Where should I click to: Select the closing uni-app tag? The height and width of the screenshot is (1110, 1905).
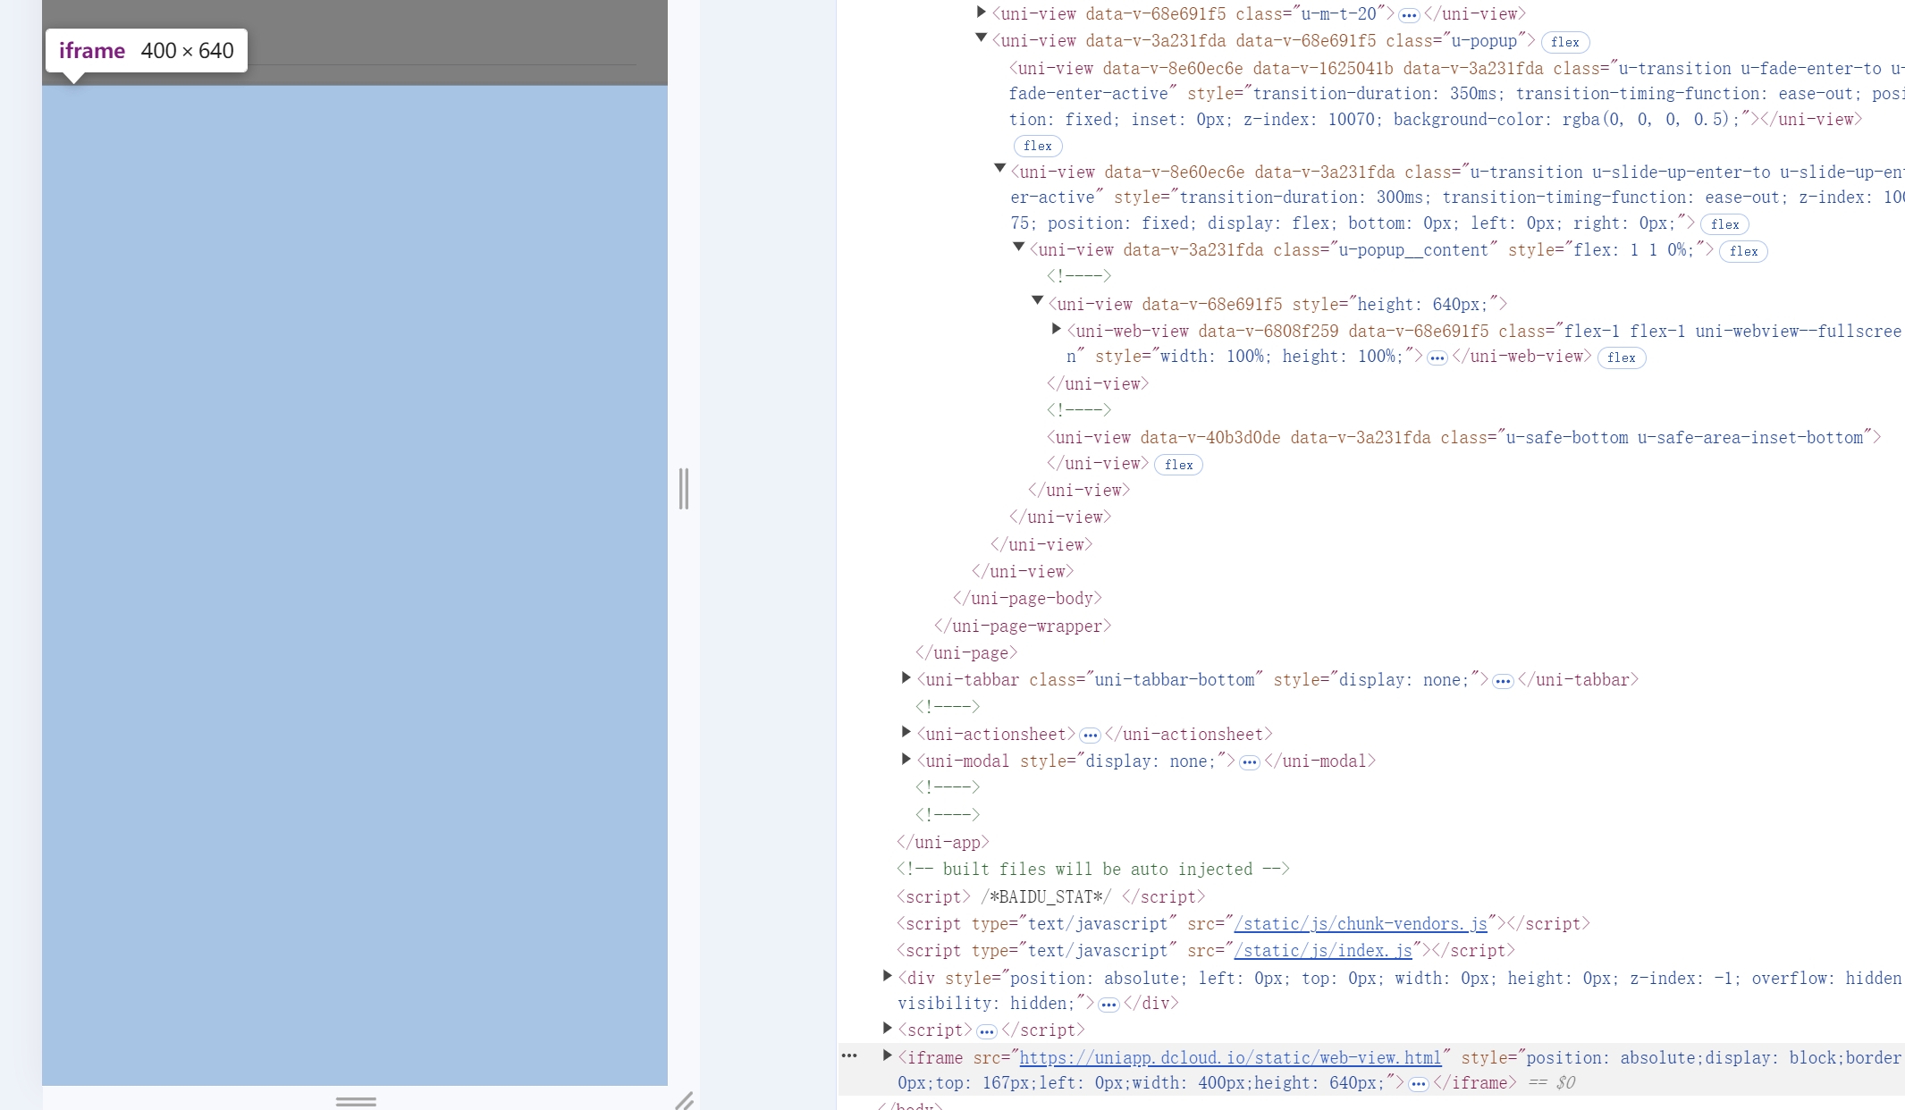[x=943, y=842]
